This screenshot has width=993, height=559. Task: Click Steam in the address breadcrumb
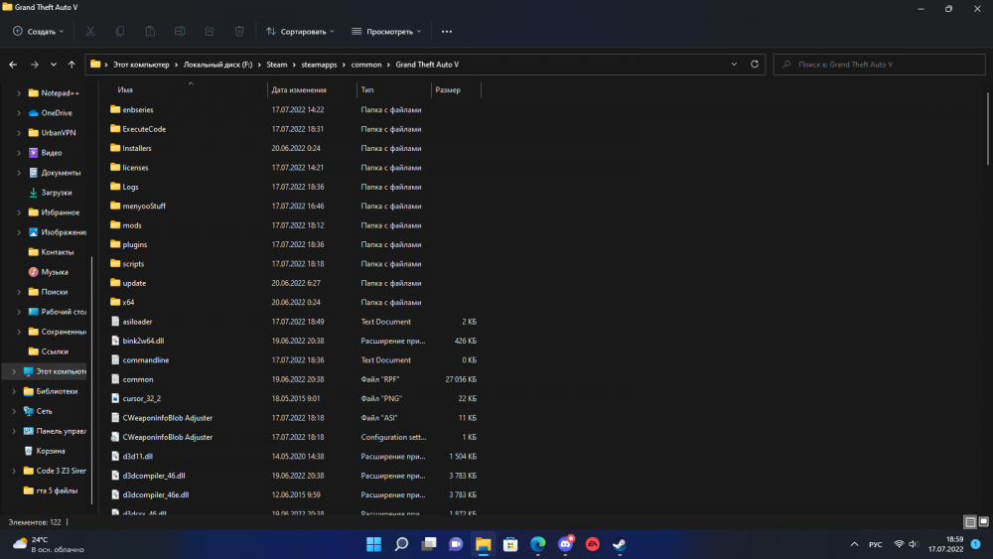[x=277, y=65]
